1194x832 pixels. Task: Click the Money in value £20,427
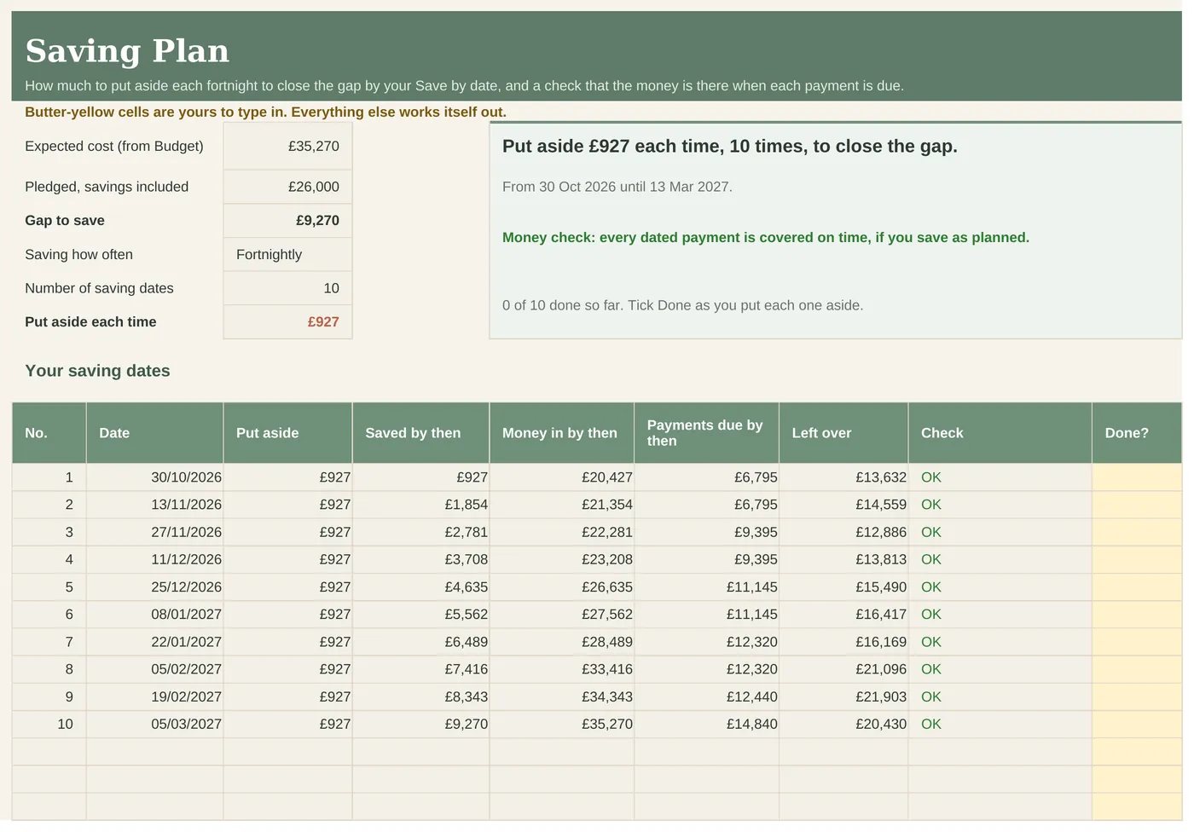tap(561, 477)
